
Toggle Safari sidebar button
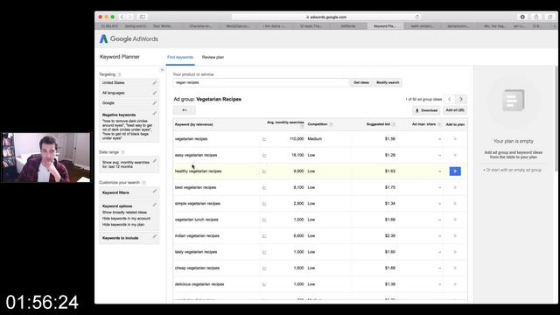[142, 17]
